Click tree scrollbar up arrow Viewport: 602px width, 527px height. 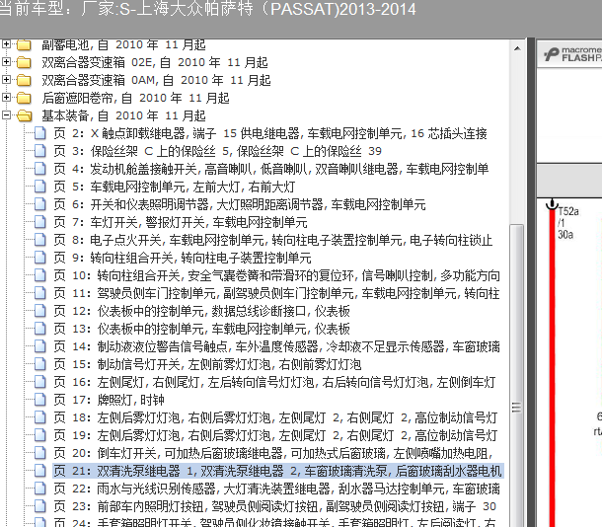[x=517, y=48]
